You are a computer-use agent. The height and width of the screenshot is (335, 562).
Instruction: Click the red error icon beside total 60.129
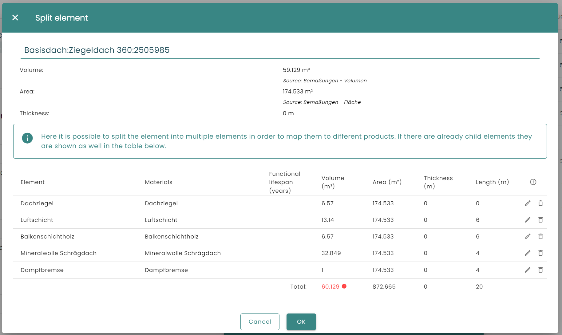click(344, 286)
